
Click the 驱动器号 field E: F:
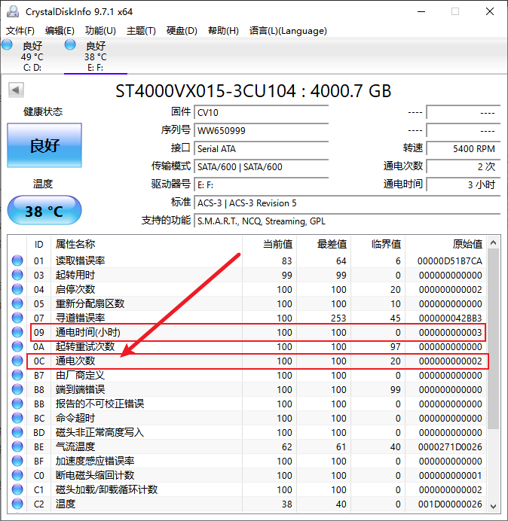262,184
